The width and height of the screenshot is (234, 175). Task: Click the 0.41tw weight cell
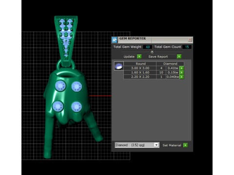tap(173, 68)
